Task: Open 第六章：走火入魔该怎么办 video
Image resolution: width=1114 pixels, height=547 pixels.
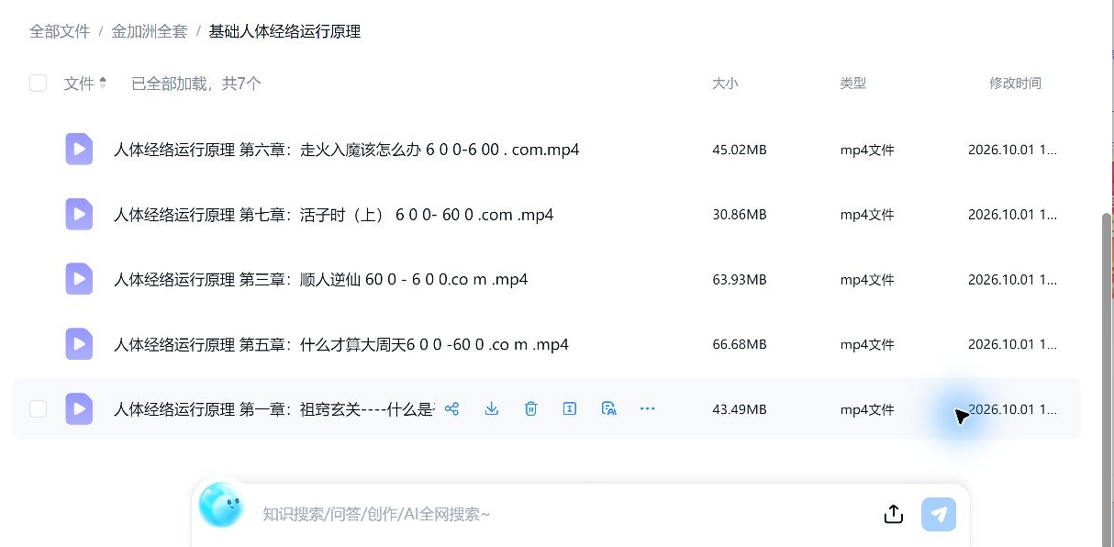Action: click(347, 150)
